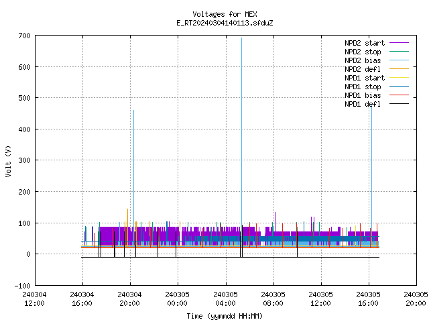429x322 pixels.
Task: Click the 200 y-axis tick label
Action: pyautogui.click(x=24, y=192)
